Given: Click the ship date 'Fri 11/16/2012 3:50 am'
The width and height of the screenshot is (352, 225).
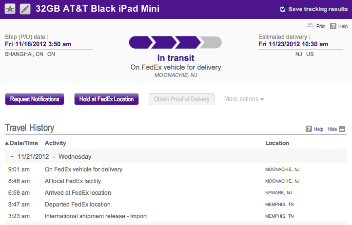Looking at the screenshot, I should pos(38,44).
